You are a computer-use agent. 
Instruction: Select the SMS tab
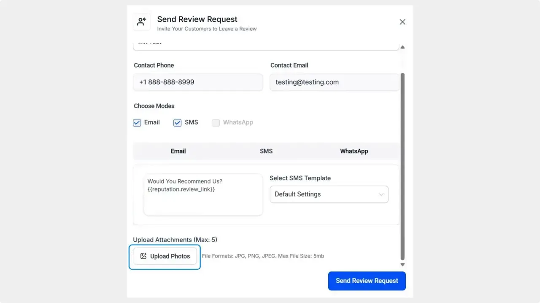click(266, 151)
